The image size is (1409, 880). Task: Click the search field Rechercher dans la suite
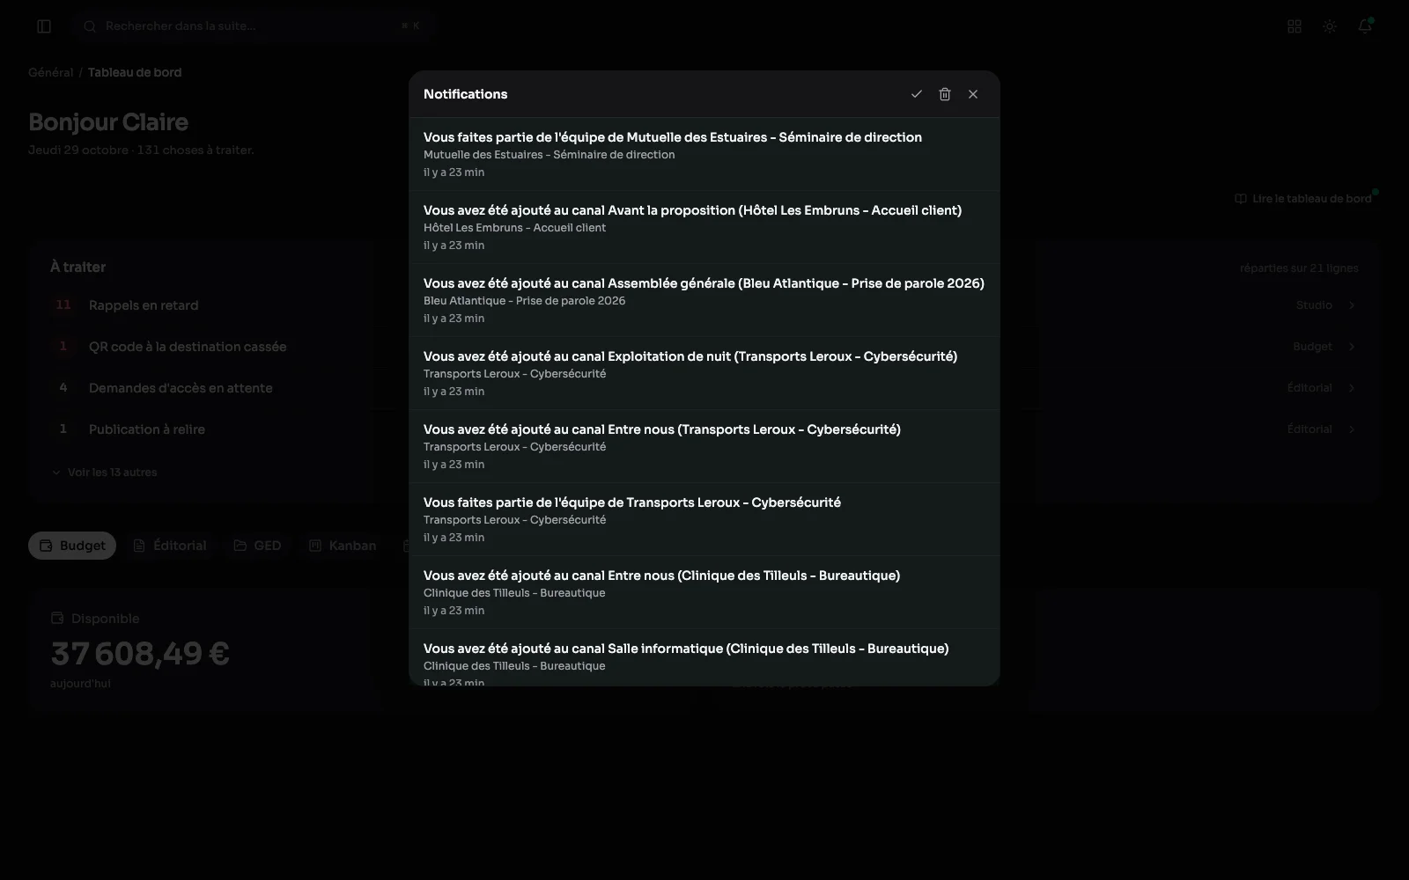(x=254, y=26)
